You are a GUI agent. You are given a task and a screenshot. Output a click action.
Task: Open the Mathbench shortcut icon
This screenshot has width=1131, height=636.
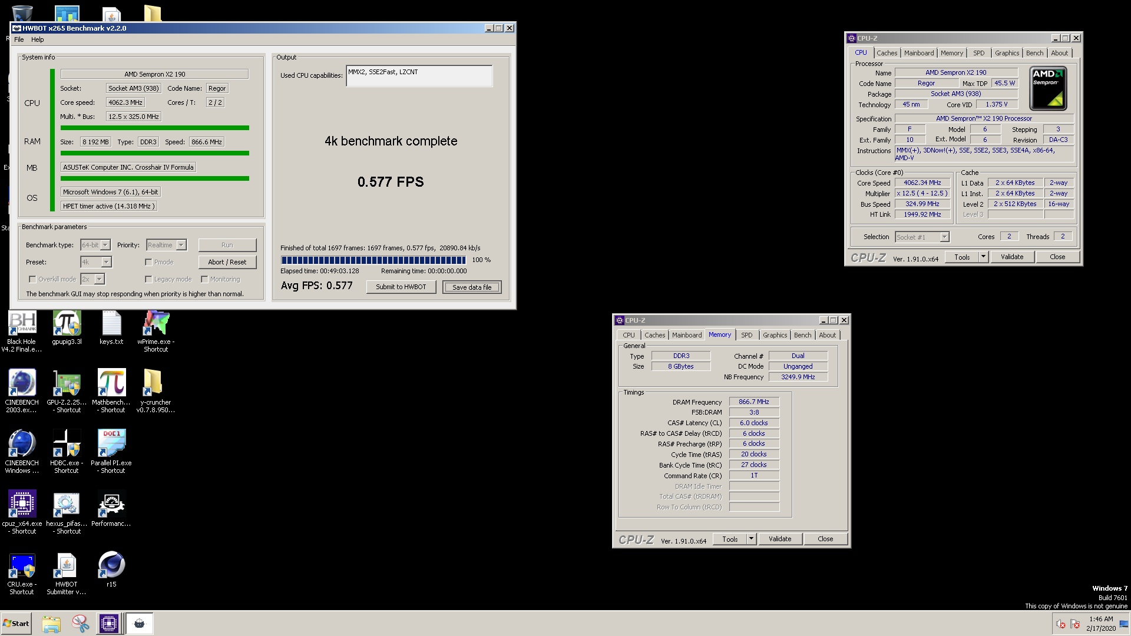[x=111, y=383]
